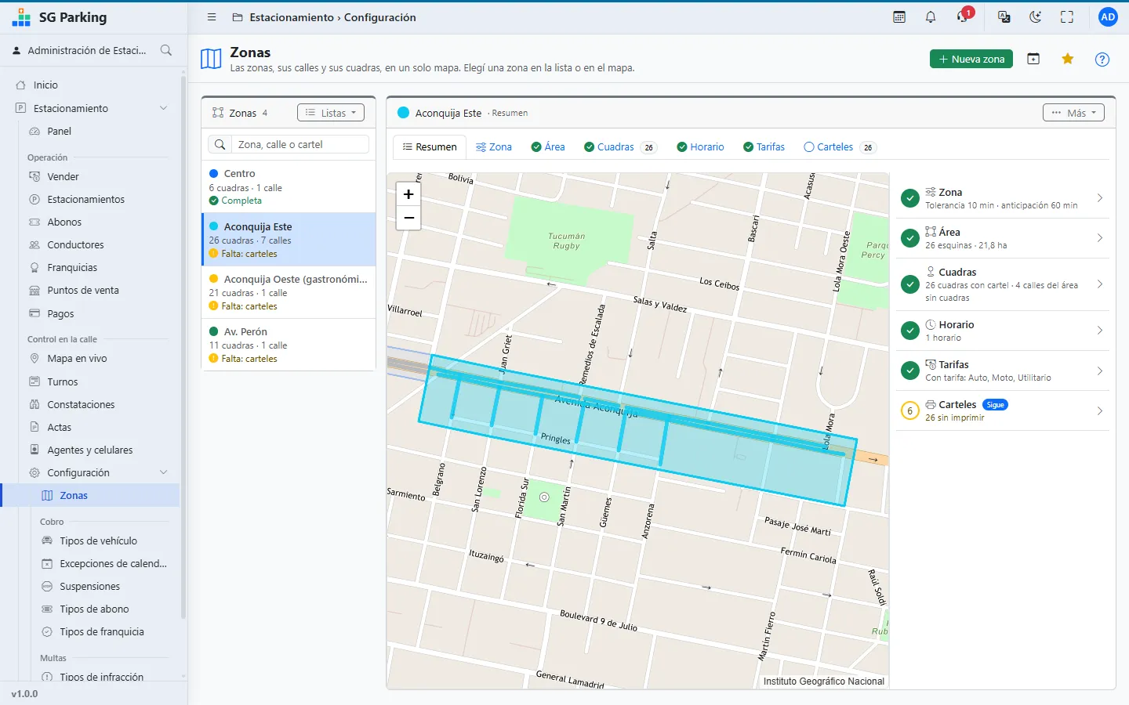Open the language translation icon
Screen dimensions: 1129x705
1004,17
